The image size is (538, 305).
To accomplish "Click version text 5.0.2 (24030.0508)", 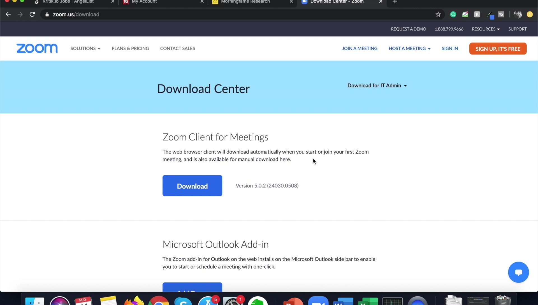I will point(267,186).
